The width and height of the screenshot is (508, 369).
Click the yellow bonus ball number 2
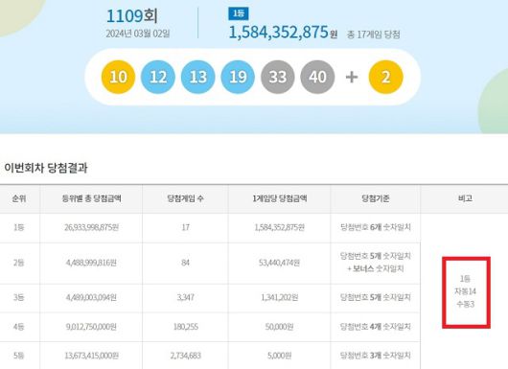386,77
